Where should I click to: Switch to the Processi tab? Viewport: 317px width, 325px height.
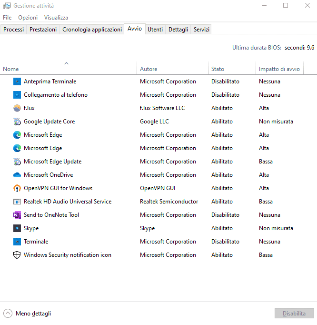[14, 30]
